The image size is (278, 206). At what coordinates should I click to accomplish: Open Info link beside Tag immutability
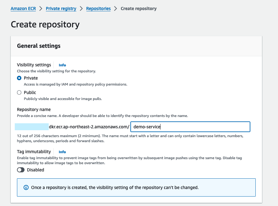[x=62, y=152]
